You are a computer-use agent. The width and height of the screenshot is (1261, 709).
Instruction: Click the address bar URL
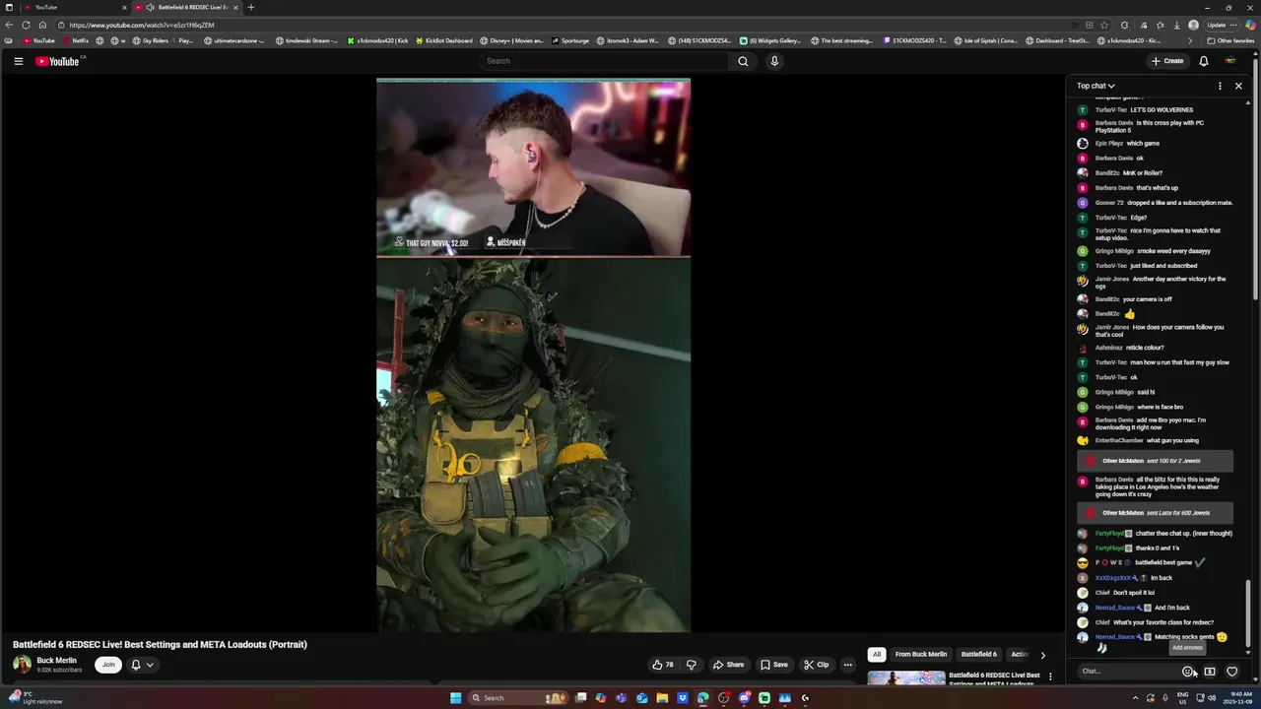(142, 25)
